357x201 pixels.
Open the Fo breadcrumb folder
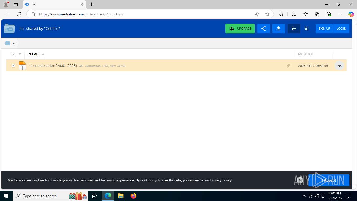10,43
